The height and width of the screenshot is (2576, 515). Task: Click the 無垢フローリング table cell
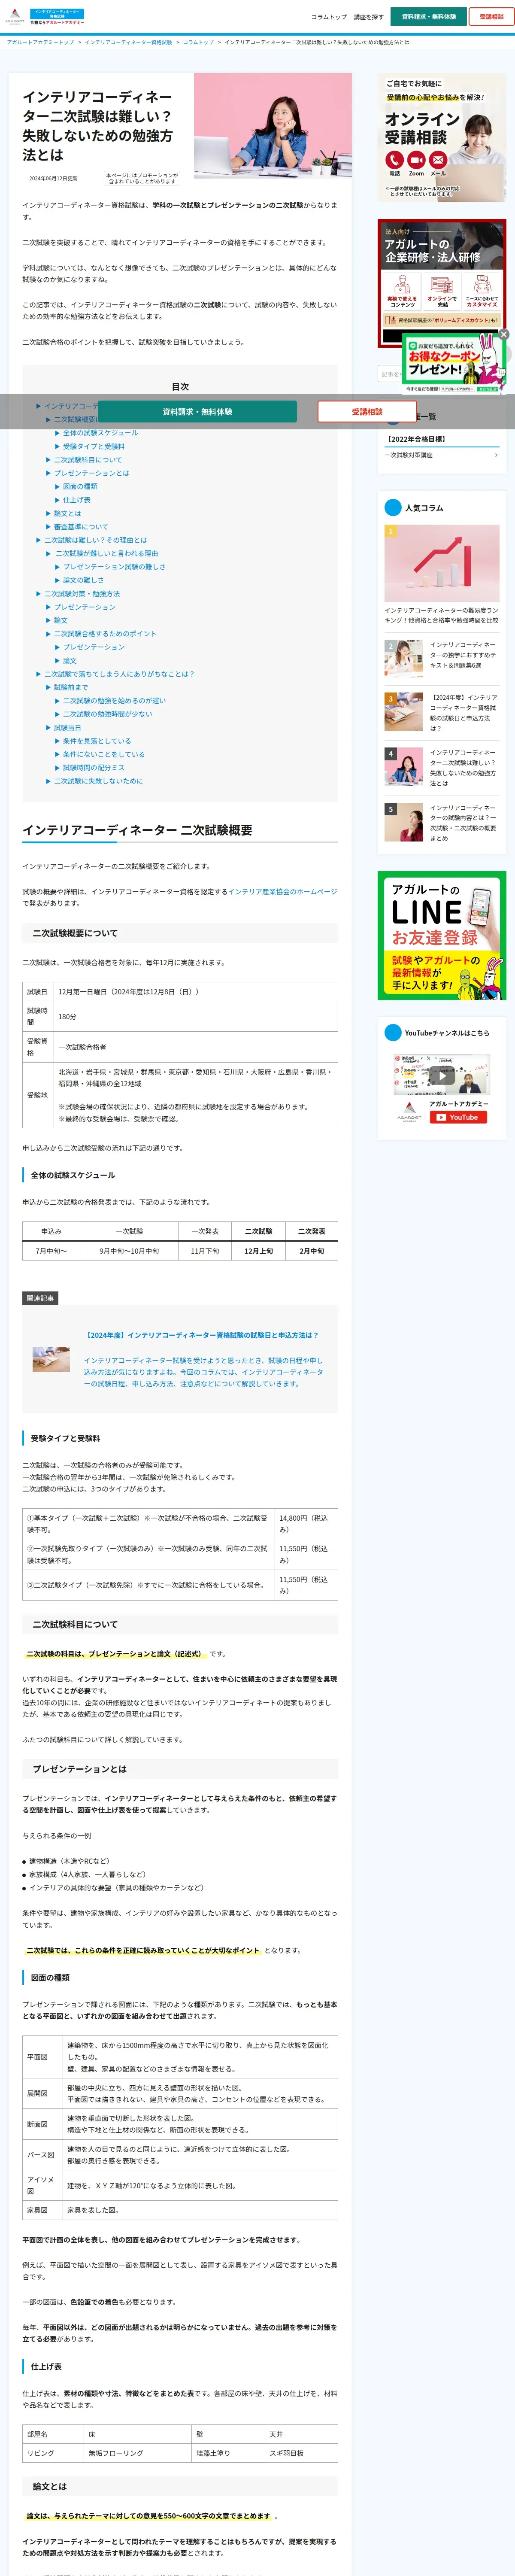[x=138, y=2453]
